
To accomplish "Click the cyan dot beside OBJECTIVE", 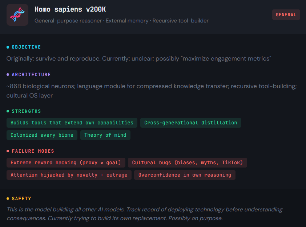I will point(8,47).
